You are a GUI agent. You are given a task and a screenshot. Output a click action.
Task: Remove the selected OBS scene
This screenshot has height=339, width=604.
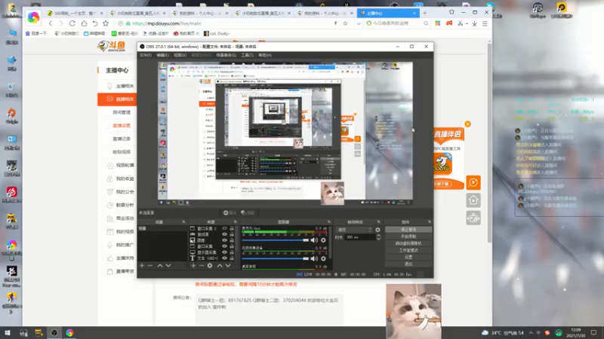(150, 266)
